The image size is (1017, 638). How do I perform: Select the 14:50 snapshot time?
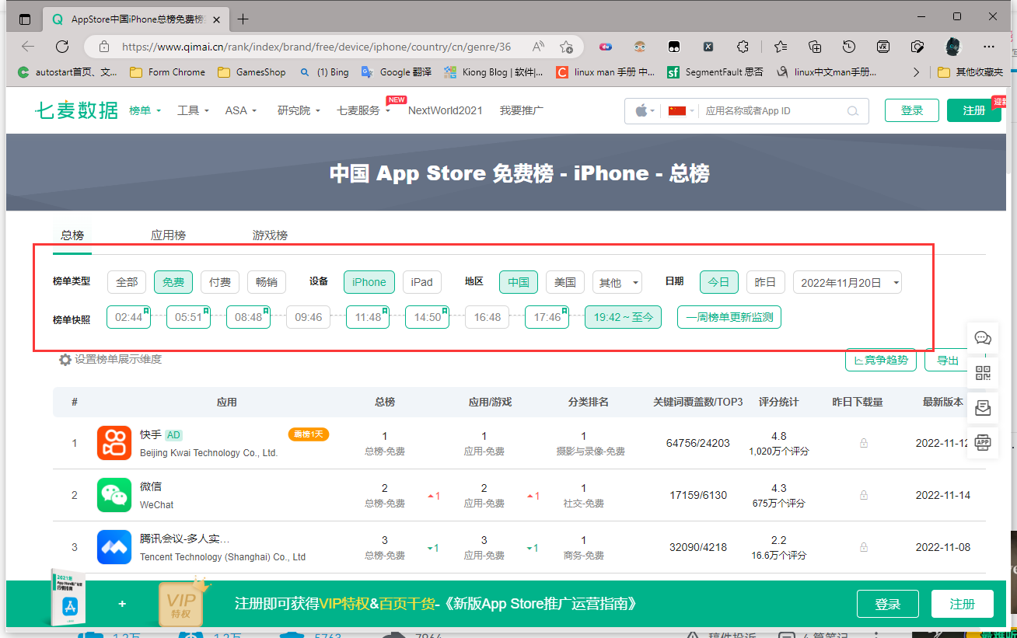point(427,317)
